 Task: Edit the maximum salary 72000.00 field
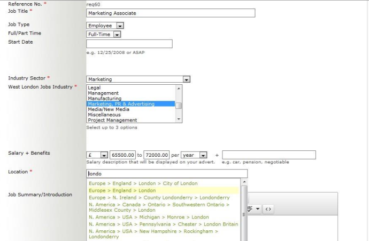[157, 155]
